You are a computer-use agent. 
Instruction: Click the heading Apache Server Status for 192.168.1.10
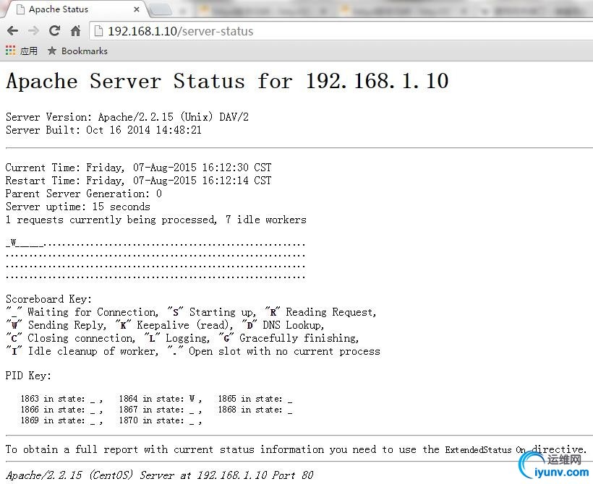(227, 81)
